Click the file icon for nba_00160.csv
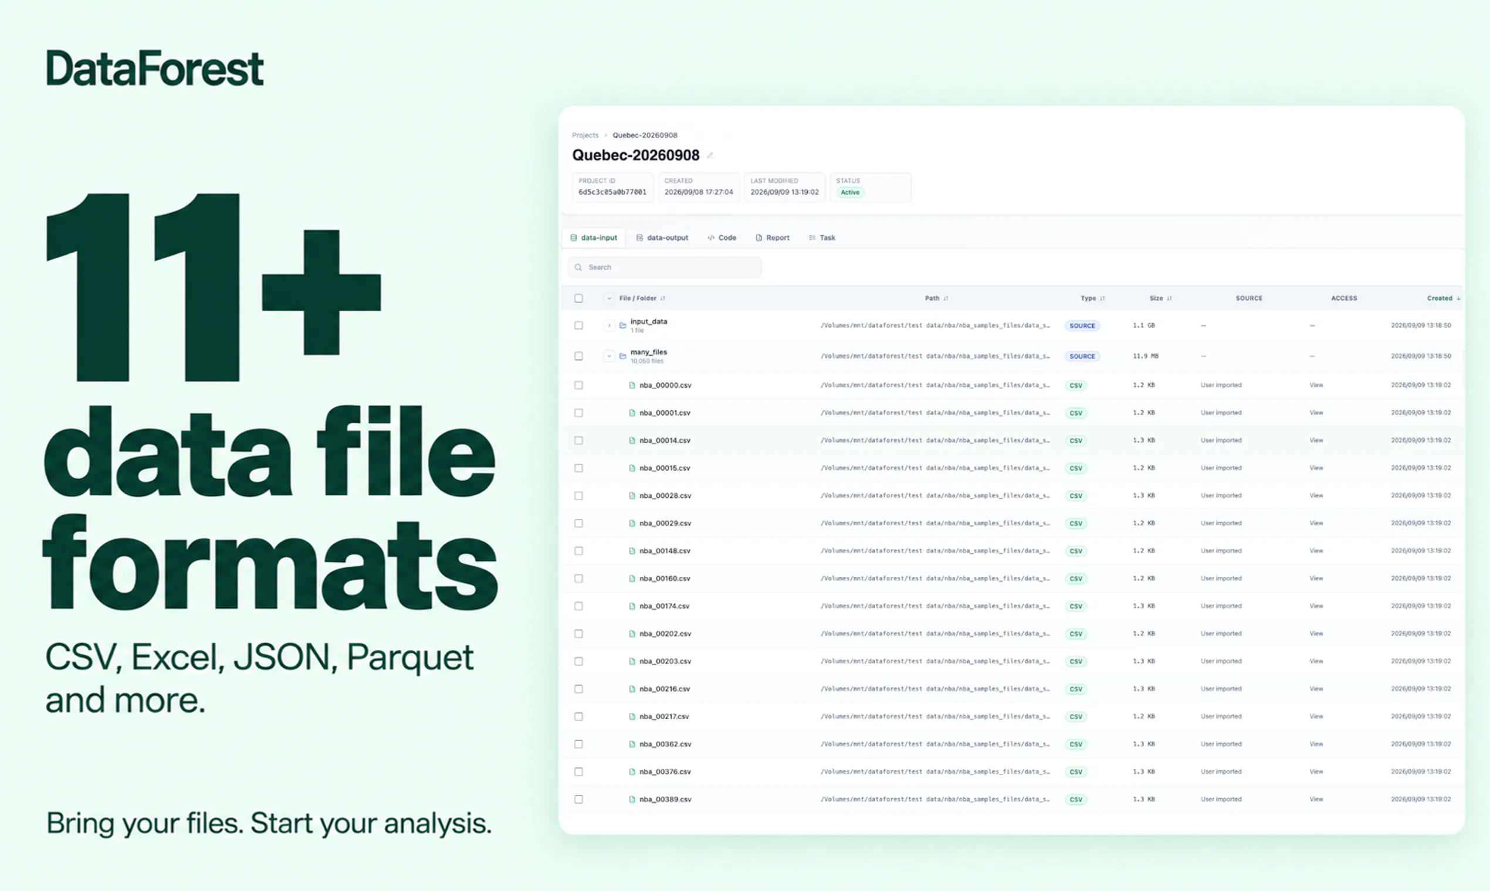Screen dimensions: 1490x891 [x=632, y=579]
